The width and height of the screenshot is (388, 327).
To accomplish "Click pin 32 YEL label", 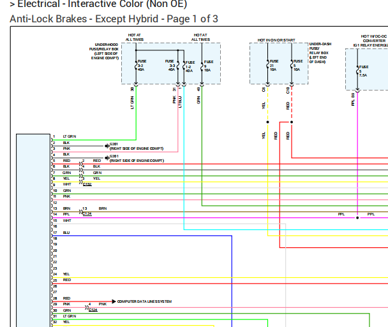I will point(66,322).
